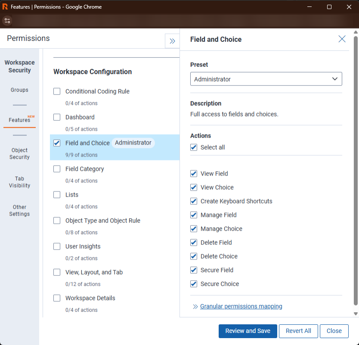359x345 pixels.
Task: Toggle the Secure Field action
Action: (194, 270)
